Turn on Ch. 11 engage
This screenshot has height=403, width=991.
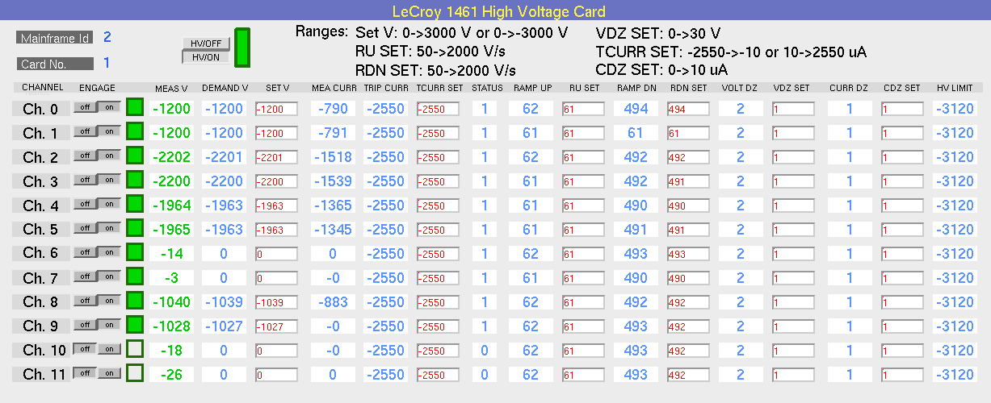pyautogui.click(x=109, y=373)
